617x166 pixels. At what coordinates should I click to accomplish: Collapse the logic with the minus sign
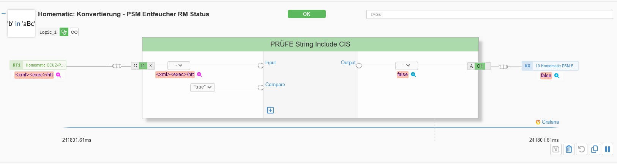4,13
